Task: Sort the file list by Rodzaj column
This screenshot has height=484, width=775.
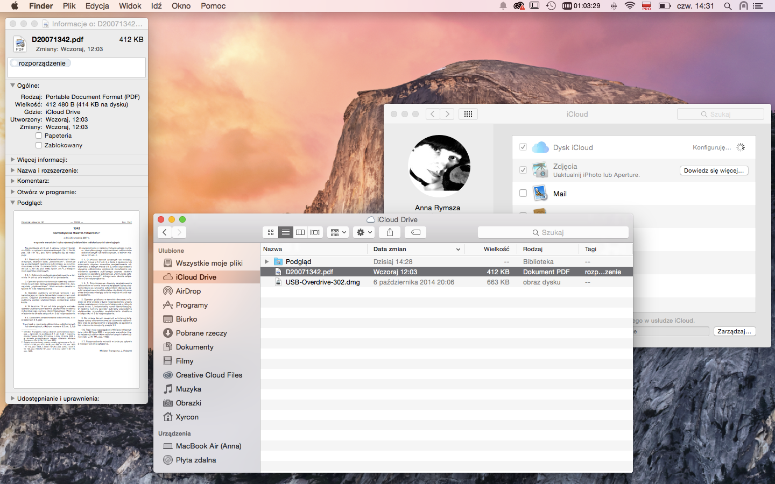Action: [x=548, y=249]
